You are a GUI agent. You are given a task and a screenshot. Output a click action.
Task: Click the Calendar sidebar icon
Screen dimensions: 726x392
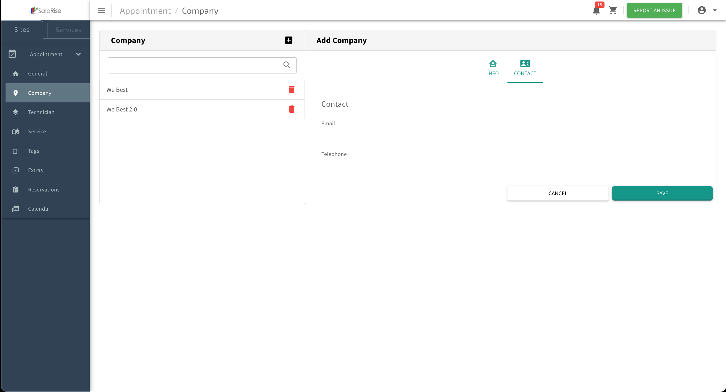pos(15,209)
